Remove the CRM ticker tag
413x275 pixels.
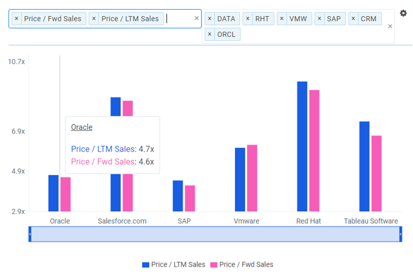coord(353,19)
